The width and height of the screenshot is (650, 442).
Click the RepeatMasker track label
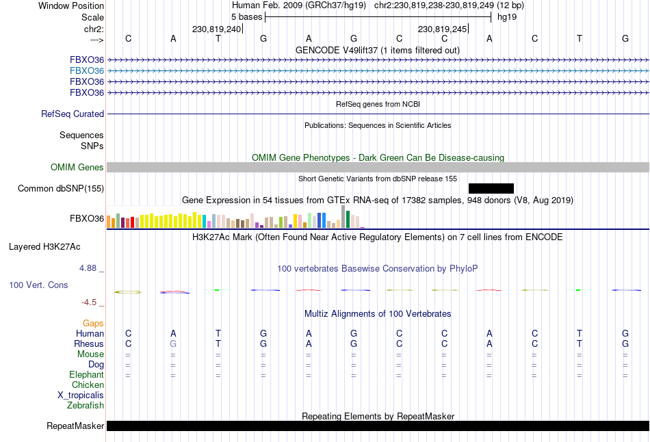[x=75, y=426]
